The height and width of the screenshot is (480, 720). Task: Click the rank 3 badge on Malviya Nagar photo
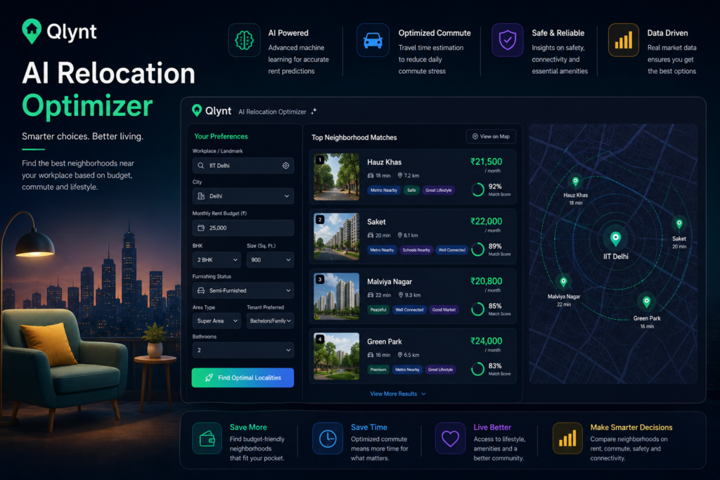[320, 280]
